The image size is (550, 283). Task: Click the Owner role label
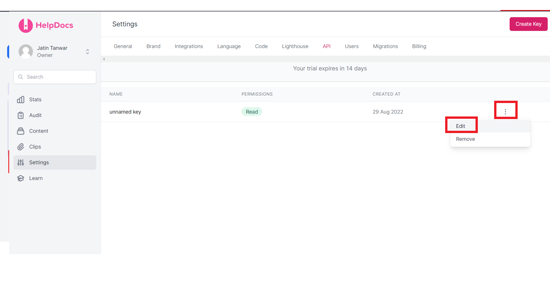(45, 55)
